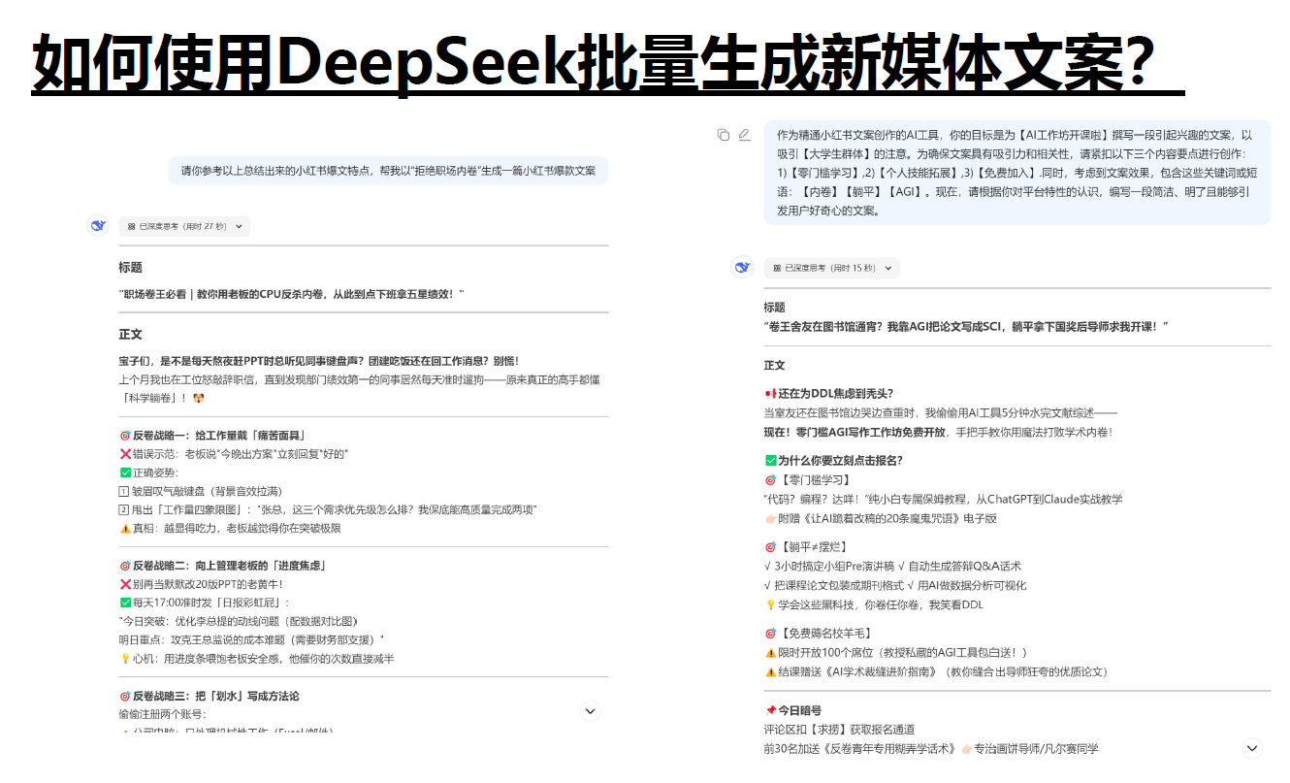Click the pencil edit icon beside the right prompt
The height and width of the screenshot is (783, 1290).
[744, 135]
